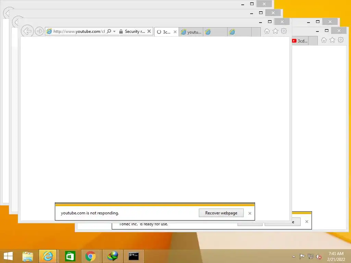Open Tools gear in right back window
Screen dimensions: 351x263
pyautogui.click(x=341, y=40)
